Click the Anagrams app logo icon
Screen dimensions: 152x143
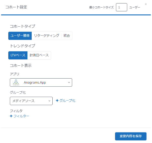16,82
